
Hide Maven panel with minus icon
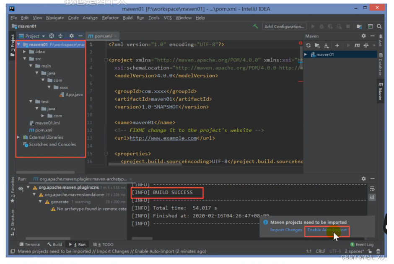tap(372, 36)
